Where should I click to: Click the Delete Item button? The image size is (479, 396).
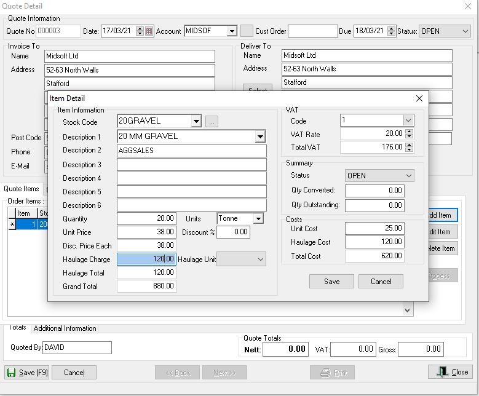tap(443, 248)
